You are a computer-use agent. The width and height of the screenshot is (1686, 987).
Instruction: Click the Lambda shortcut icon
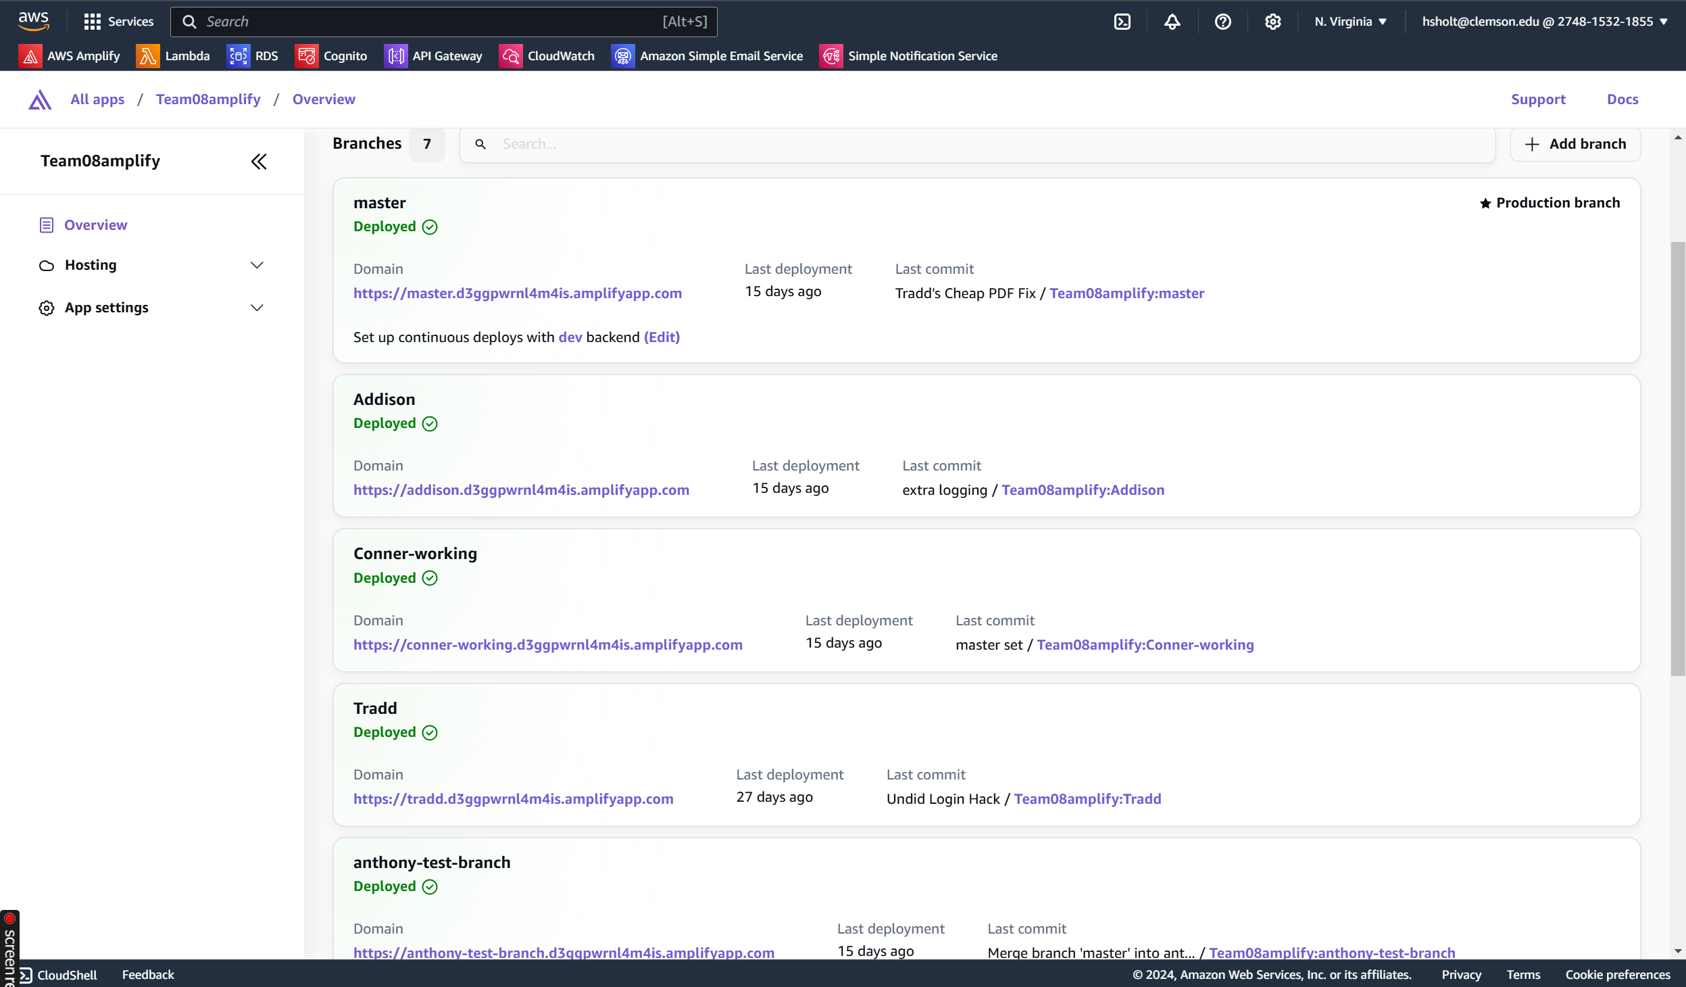[147, 56]
